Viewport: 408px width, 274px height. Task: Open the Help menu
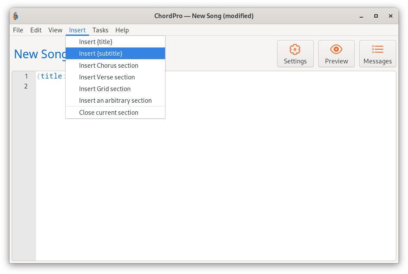pos(122,30)
